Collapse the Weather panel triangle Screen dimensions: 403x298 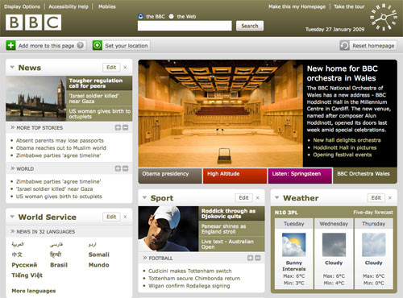tap(277, 197)
